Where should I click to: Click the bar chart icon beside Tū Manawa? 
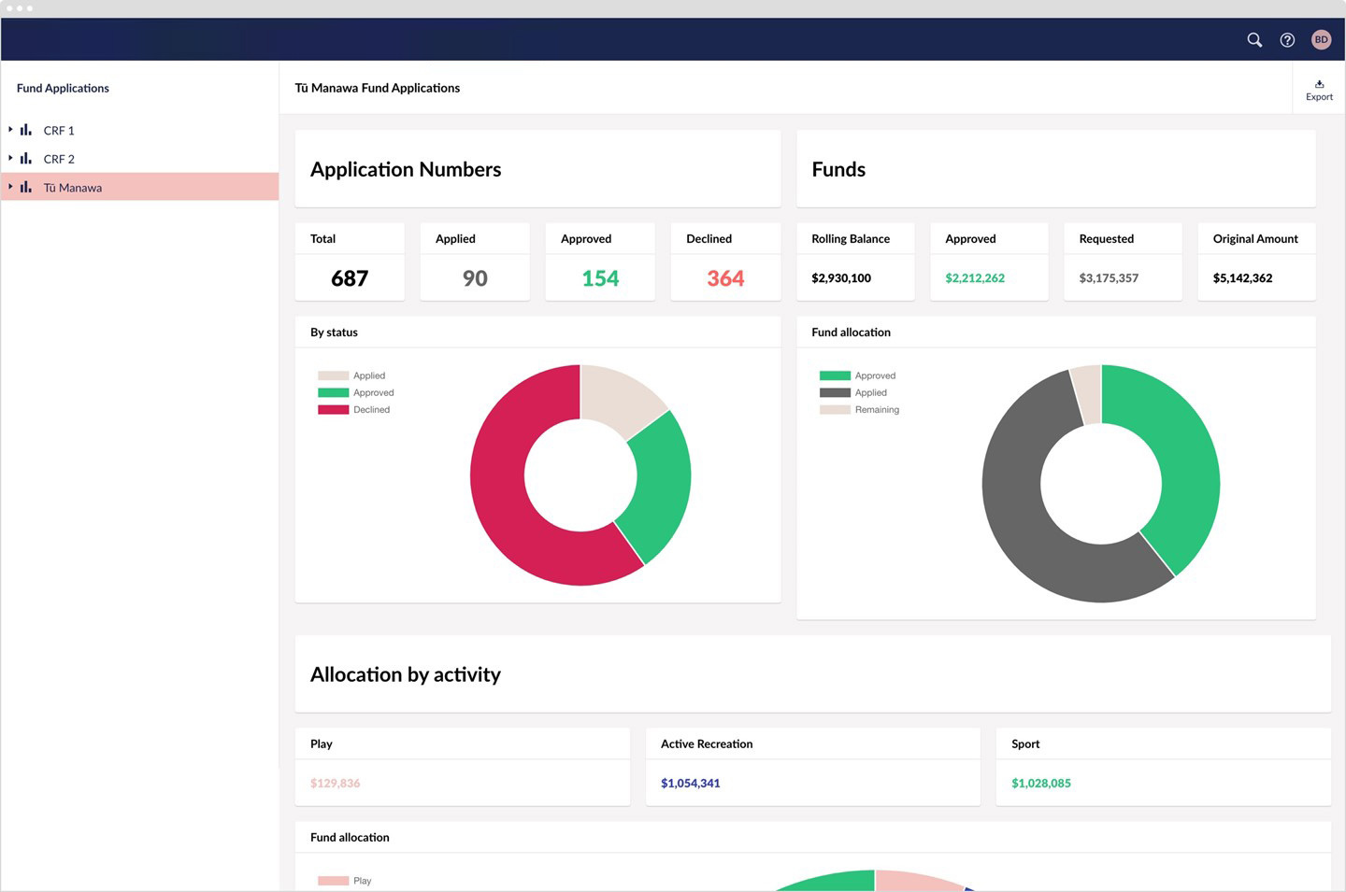[x=26, y=187]
